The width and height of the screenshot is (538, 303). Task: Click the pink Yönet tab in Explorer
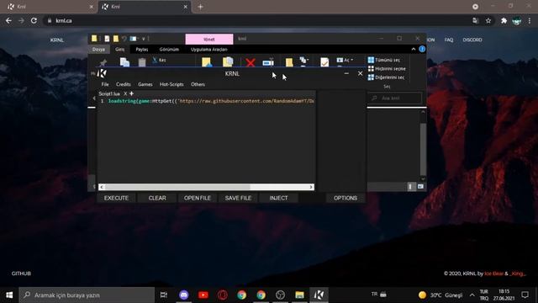coord(209,40)
